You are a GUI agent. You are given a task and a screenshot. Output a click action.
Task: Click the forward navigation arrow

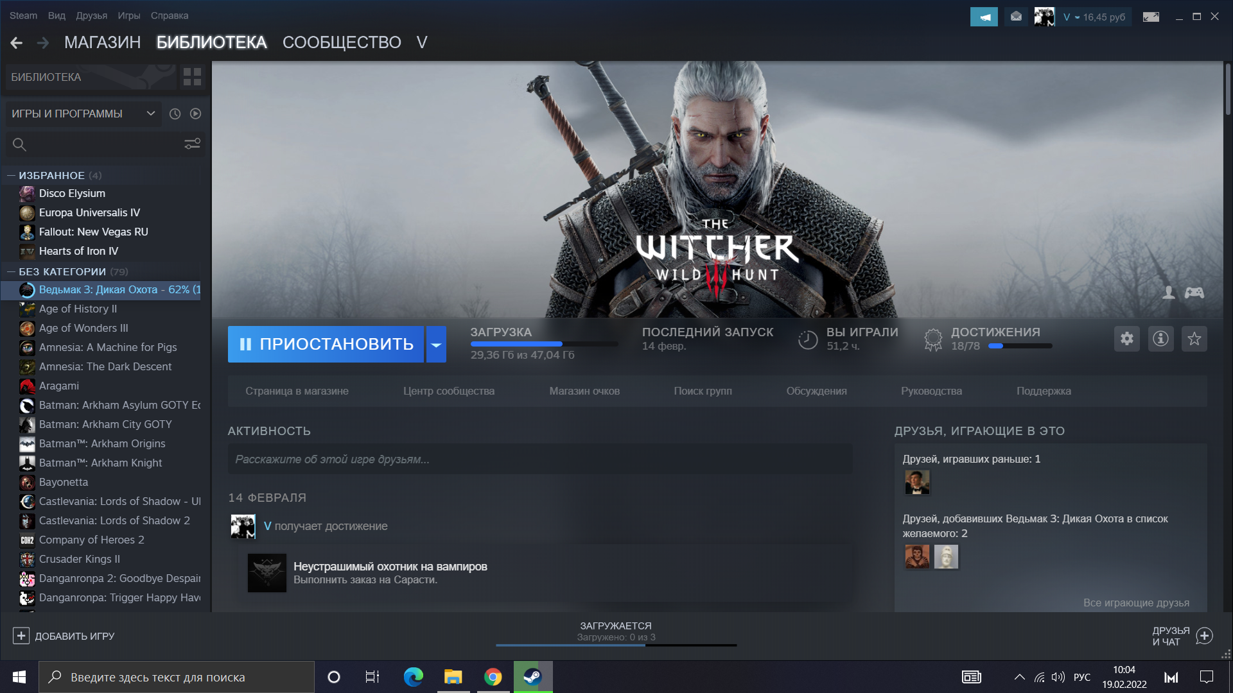(x=43, y=43)
